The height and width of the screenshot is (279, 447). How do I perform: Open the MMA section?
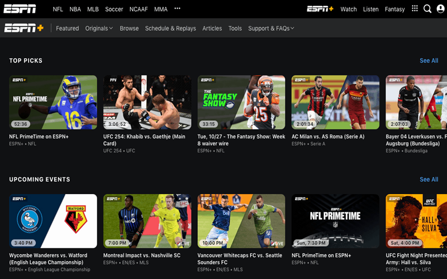pyautogui.click(x=161, y=9)
